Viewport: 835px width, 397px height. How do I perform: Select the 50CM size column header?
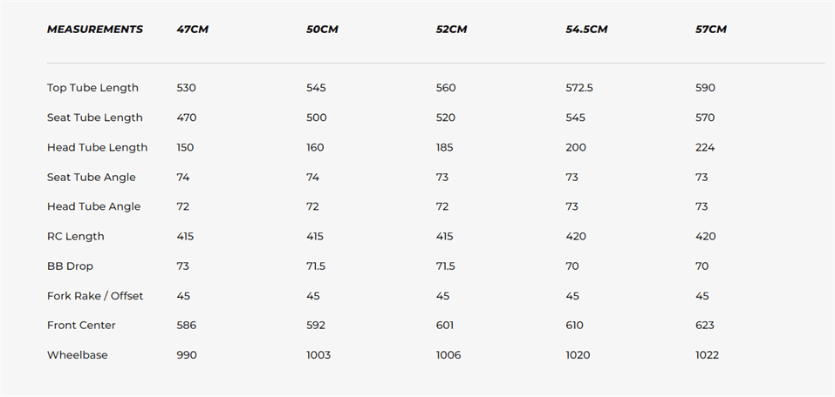point(322,30)
